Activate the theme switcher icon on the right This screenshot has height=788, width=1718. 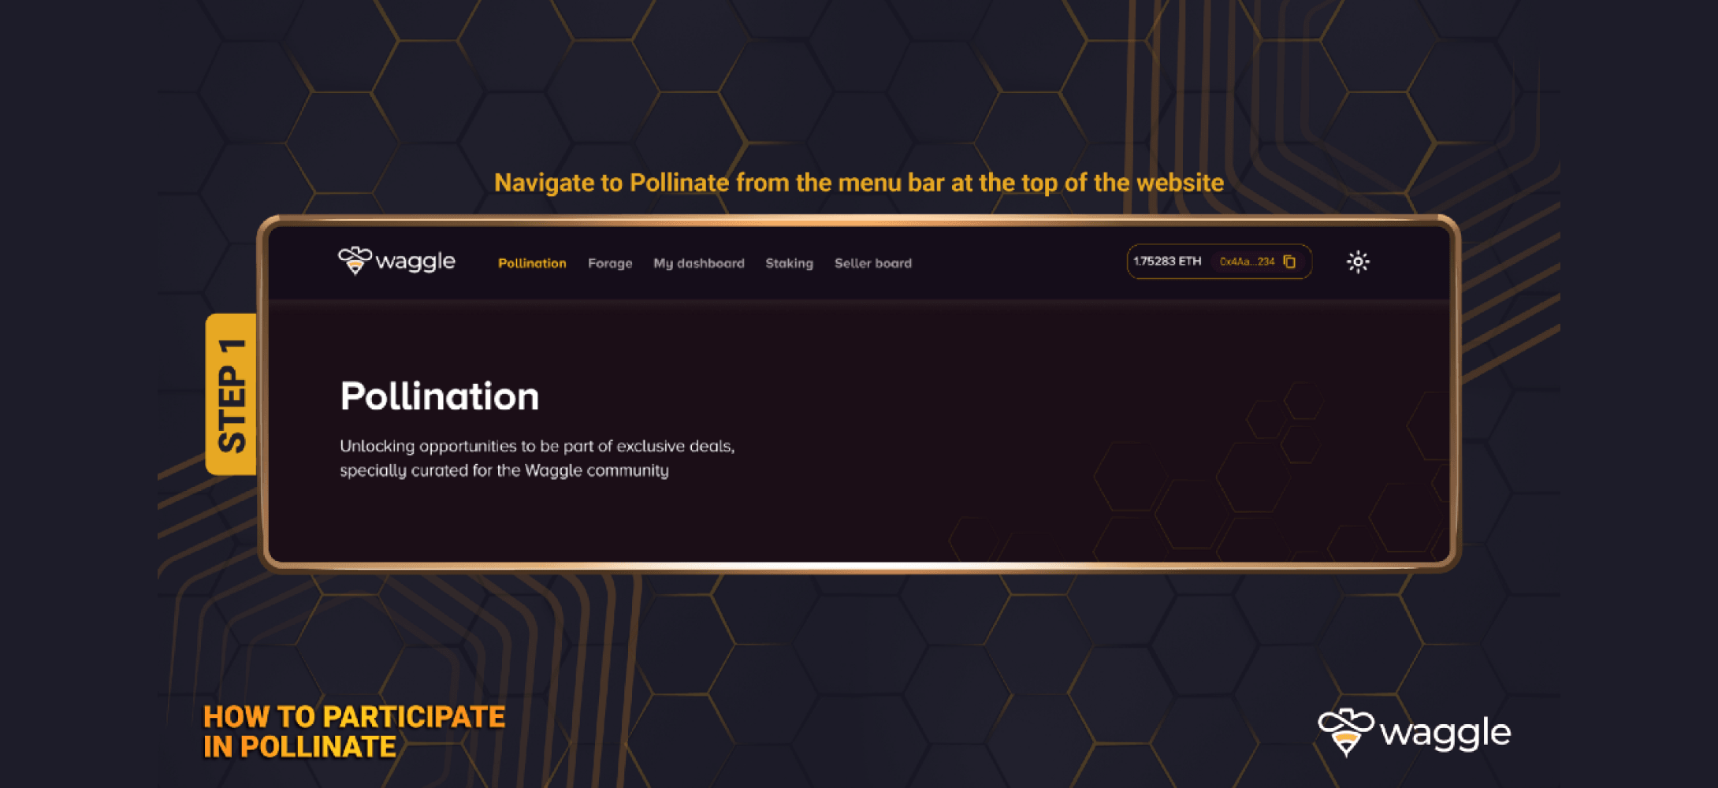tap(1358, 261)
